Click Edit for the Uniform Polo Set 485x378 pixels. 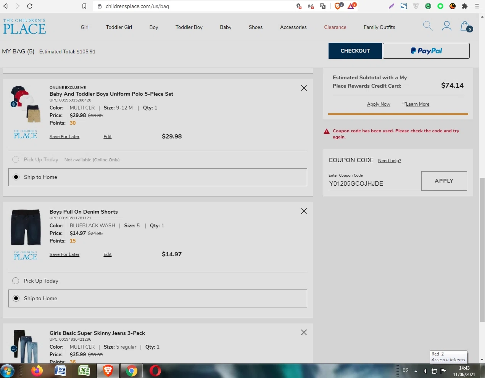point(108,137)
